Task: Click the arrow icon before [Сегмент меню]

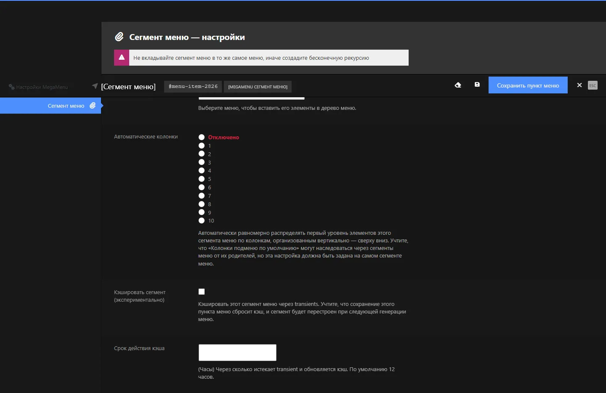Action: tap(95, 86)
